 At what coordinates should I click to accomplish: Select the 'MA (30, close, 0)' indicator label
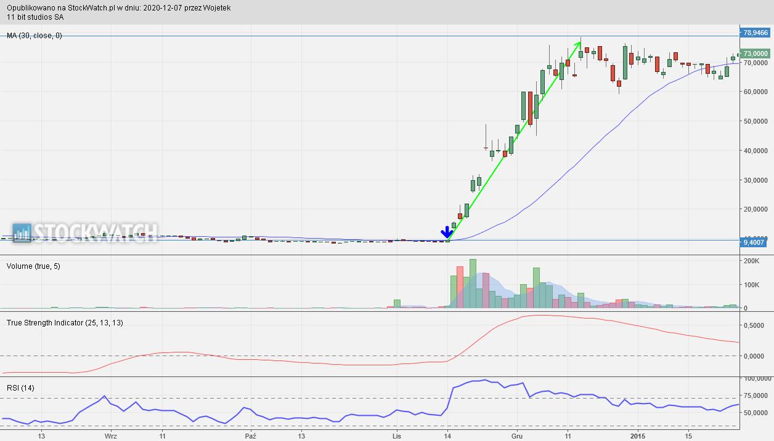(x=35, y=36)
